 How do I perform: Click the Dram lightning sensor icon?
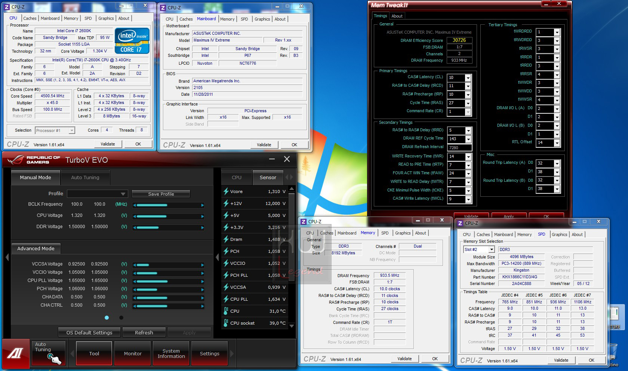[x=226, y=239]
